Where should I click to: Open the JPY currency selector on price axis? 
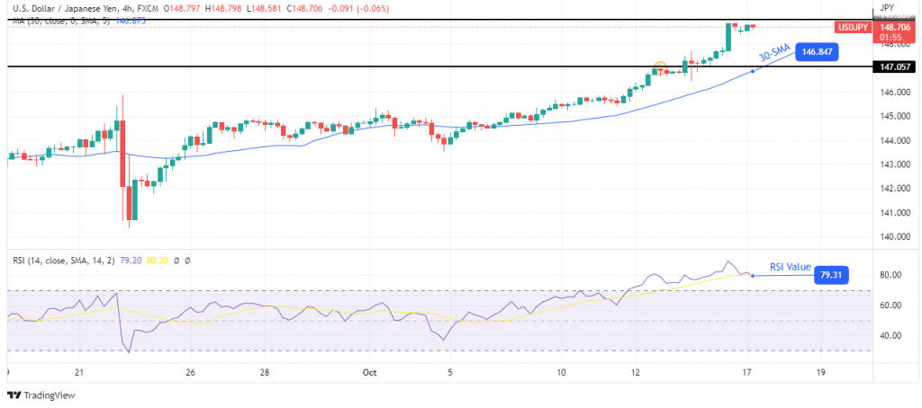(x=886, y=7)
